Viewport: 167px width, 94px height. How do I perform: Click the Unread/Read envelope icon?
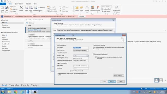[x=87, y=8]
